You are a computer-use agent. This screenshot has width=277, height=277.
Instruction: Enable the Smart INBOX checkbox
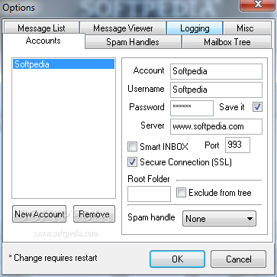tap(132, 147)
